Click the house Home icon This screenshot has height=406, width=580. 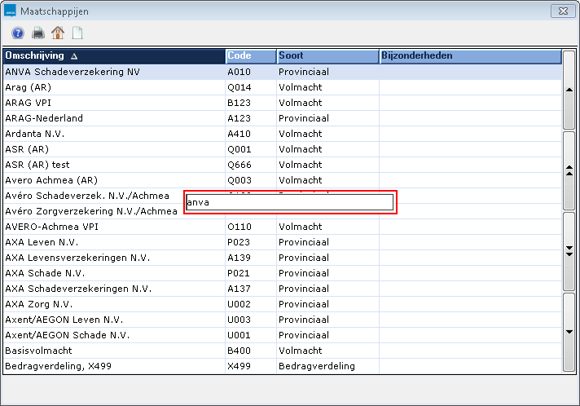click(x=58, y=33)
